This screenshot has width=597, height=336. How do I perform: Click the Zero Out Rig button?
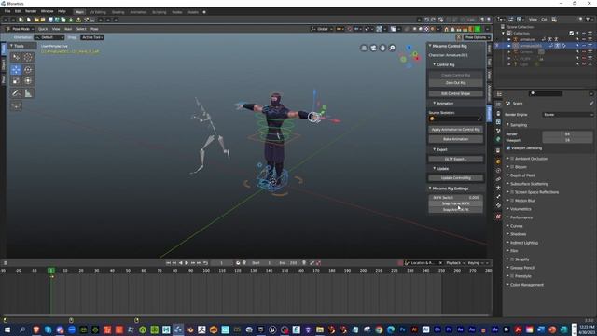point(456,83)
